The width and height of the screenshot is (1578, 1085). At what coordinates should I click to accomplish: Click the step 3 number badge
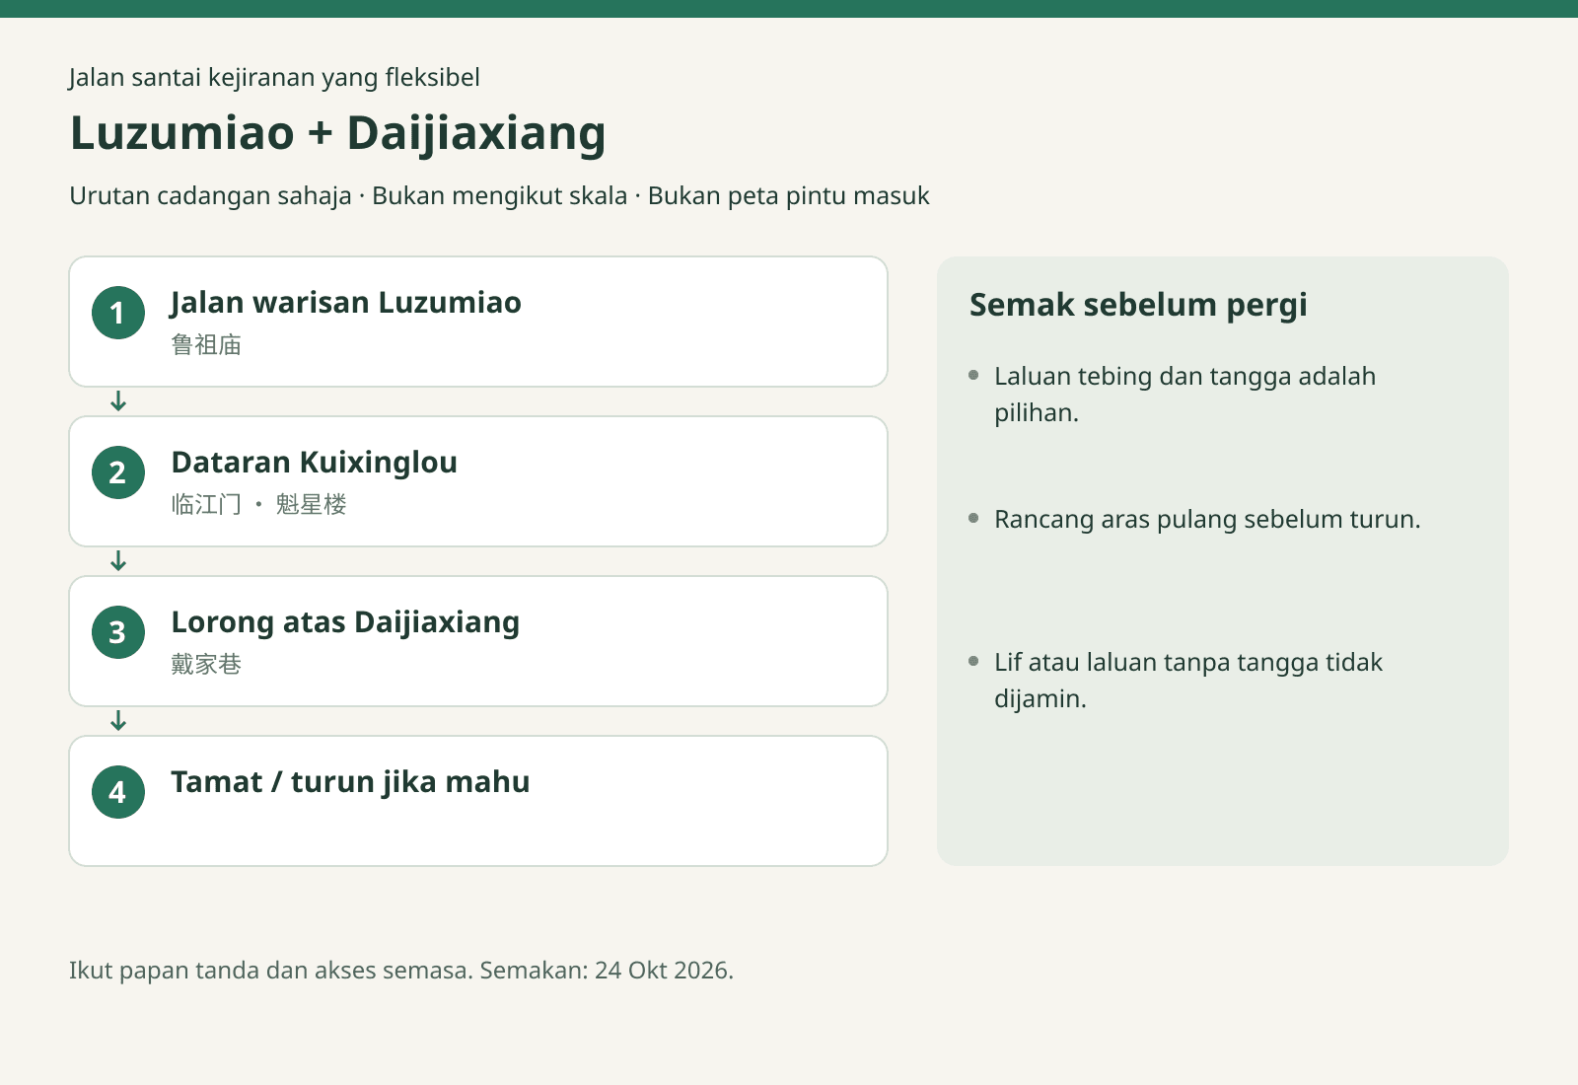coord(118,632)
